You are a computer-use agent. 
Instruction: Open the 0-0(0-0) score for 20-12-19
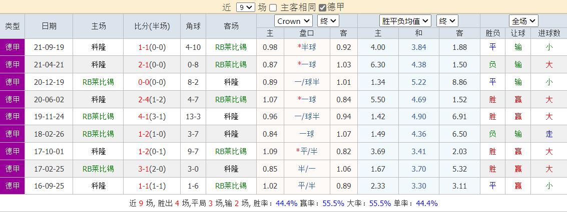pyautogui.click(x=152, y=82)
